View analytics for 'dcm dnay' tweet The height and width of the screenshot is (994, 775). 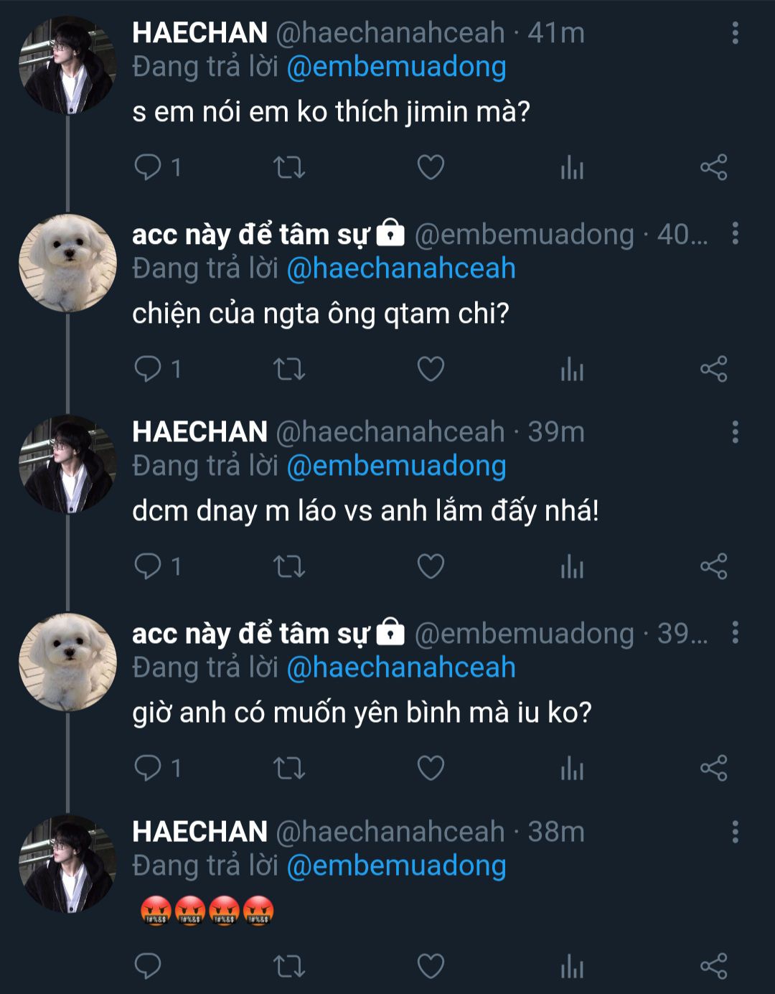(572, 567)
